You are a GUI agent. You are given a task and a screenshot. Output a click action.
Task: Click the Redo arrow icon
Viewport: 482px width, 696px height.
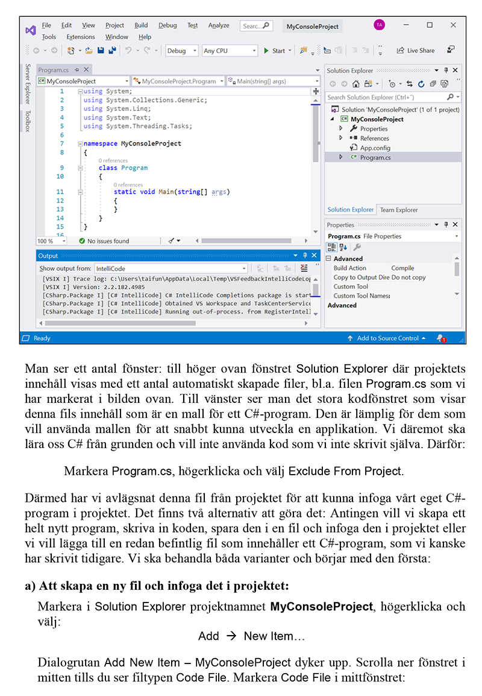[147, 51]
